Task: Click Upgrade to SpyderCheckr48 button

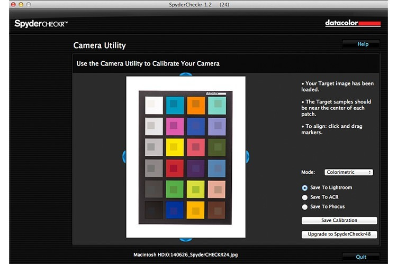Action: pyautogui.click(x=339, y=234)
